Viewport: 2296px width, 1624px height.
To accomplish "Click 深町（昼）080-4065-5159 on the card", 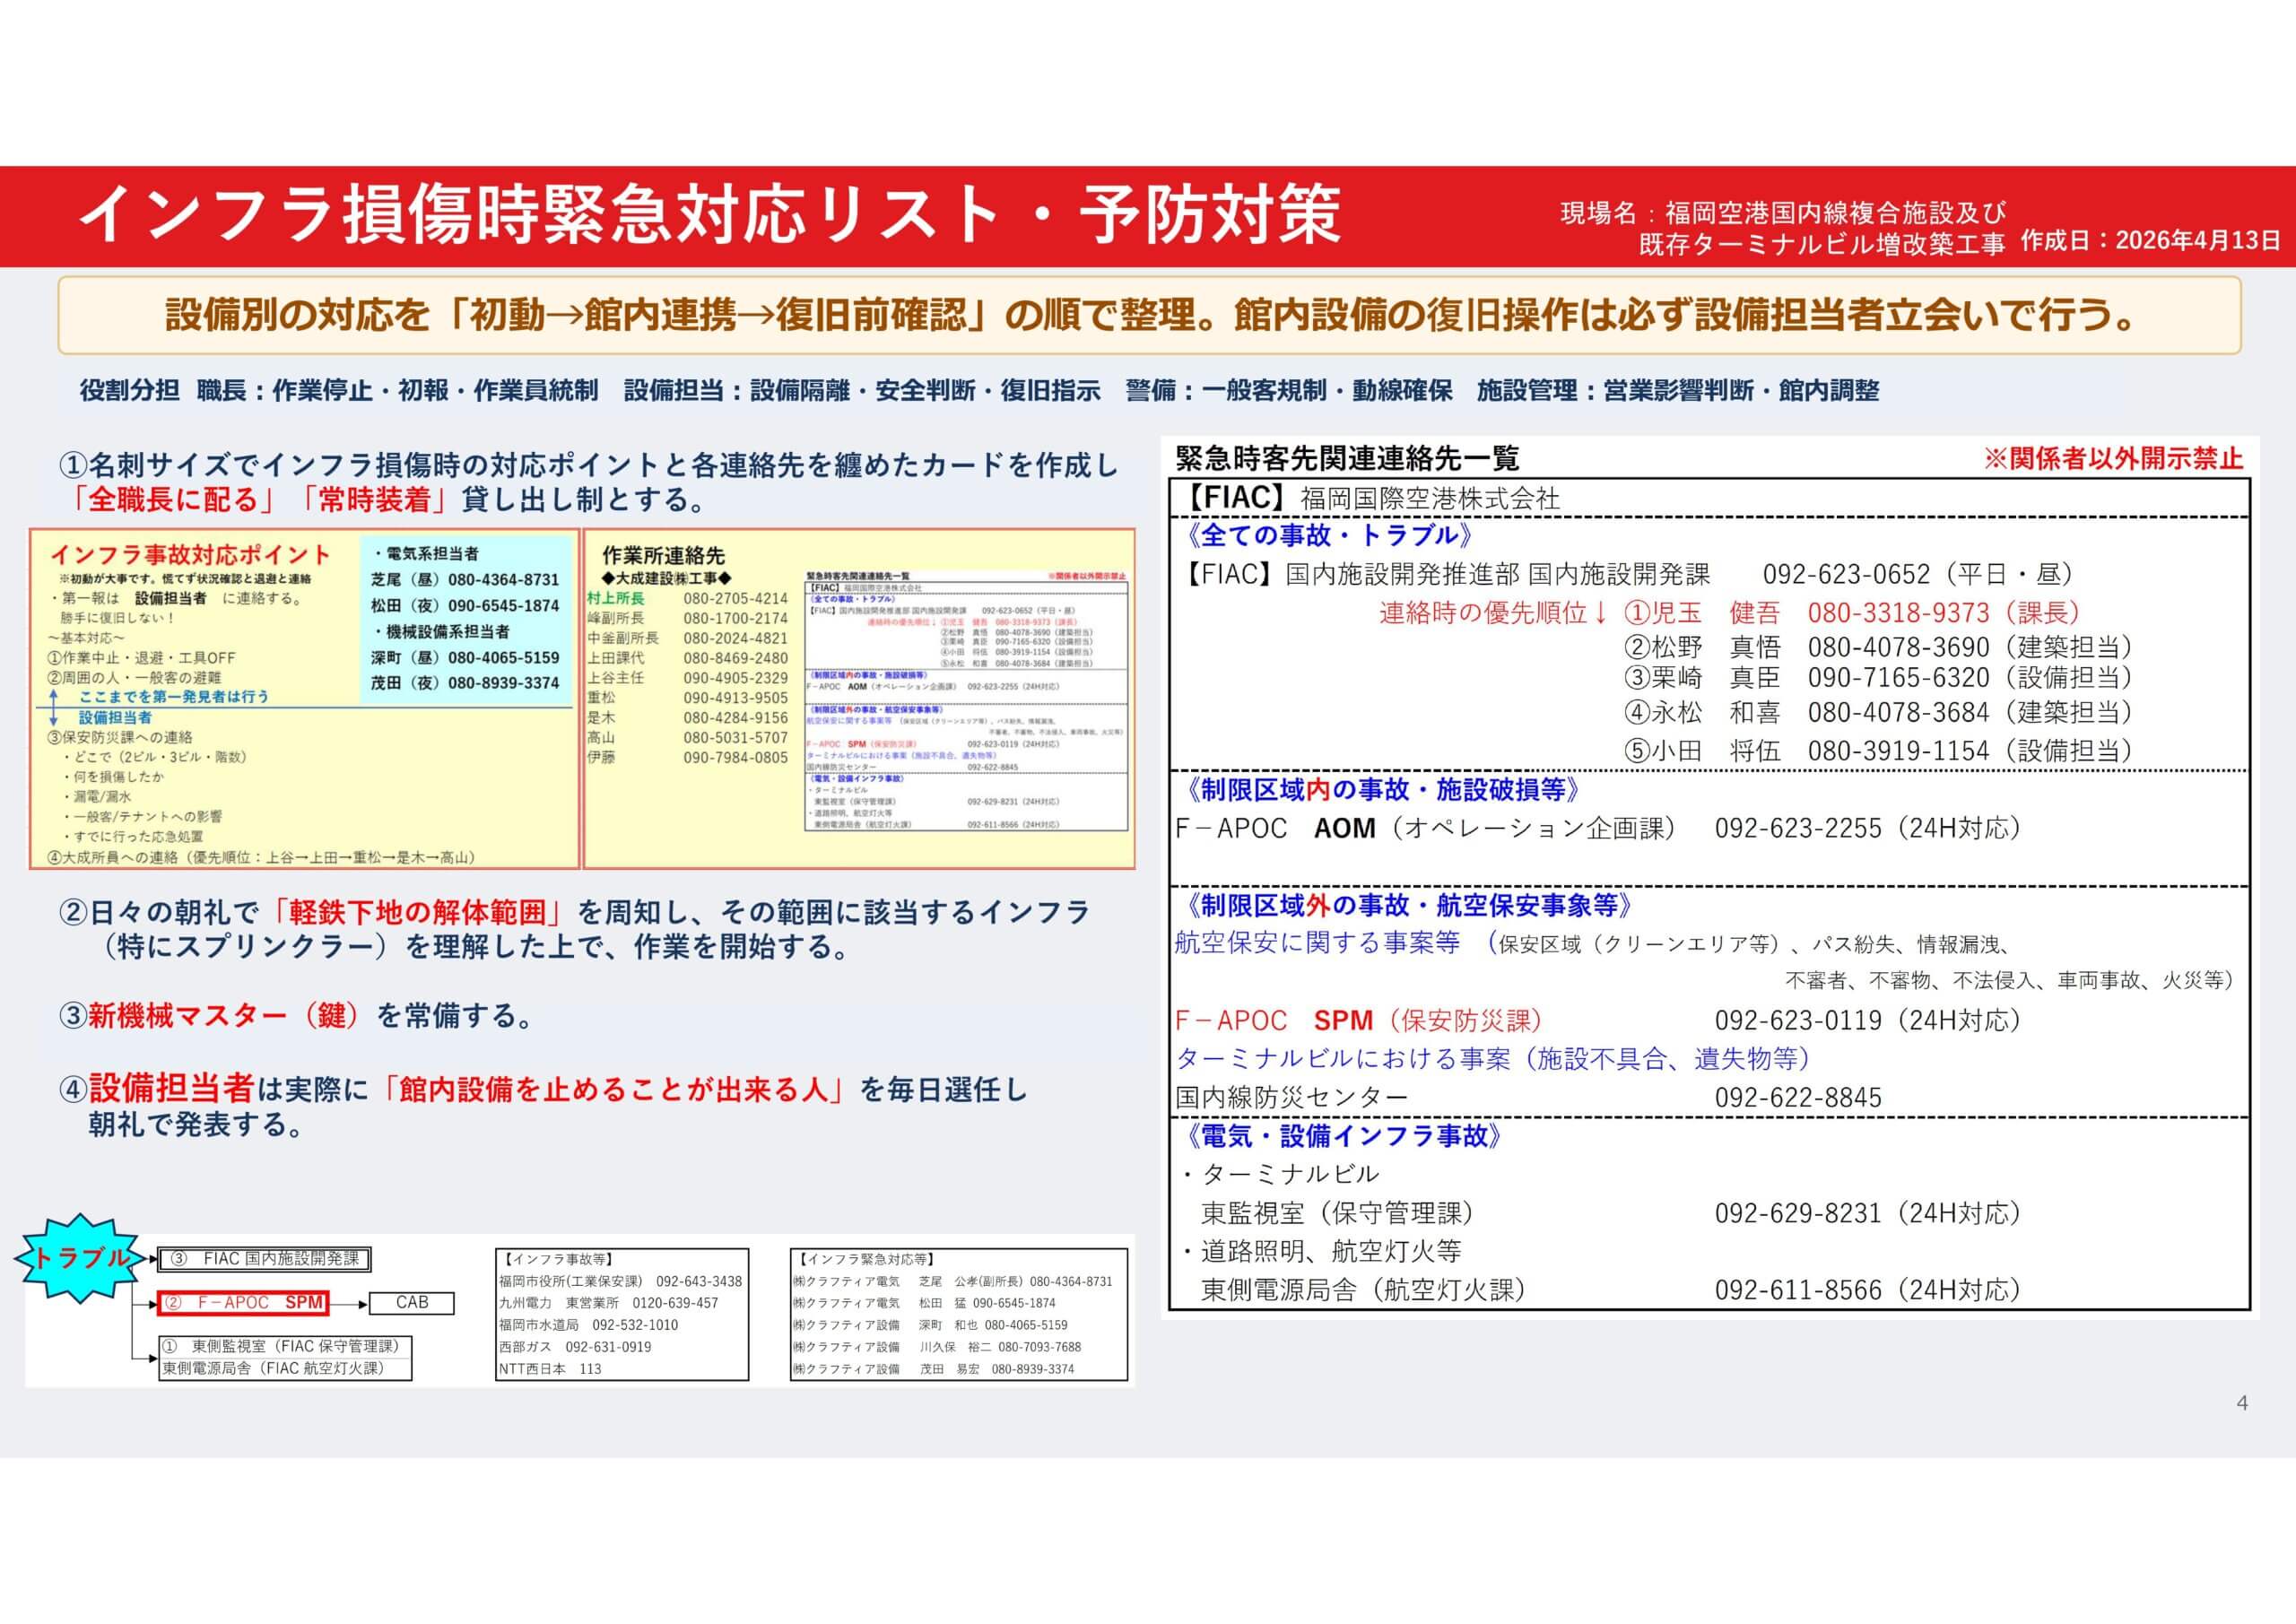I will [x=465, y=657].
